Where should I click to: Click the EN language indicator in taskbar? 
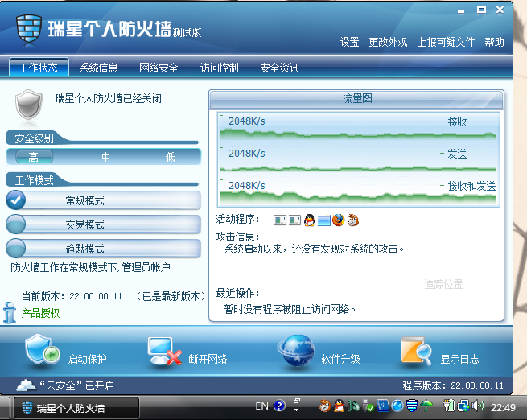(x=261, y=406)
